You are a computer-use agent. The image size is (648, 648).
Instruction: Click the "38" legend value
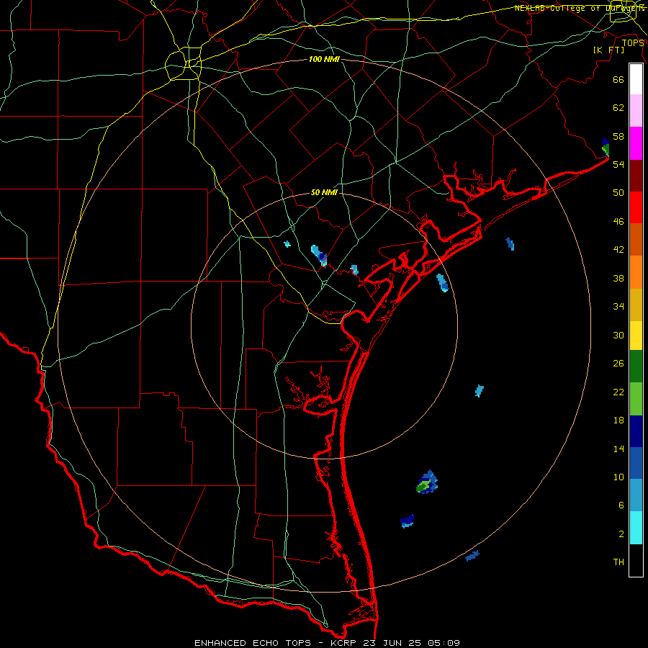(x=618, y=278)
